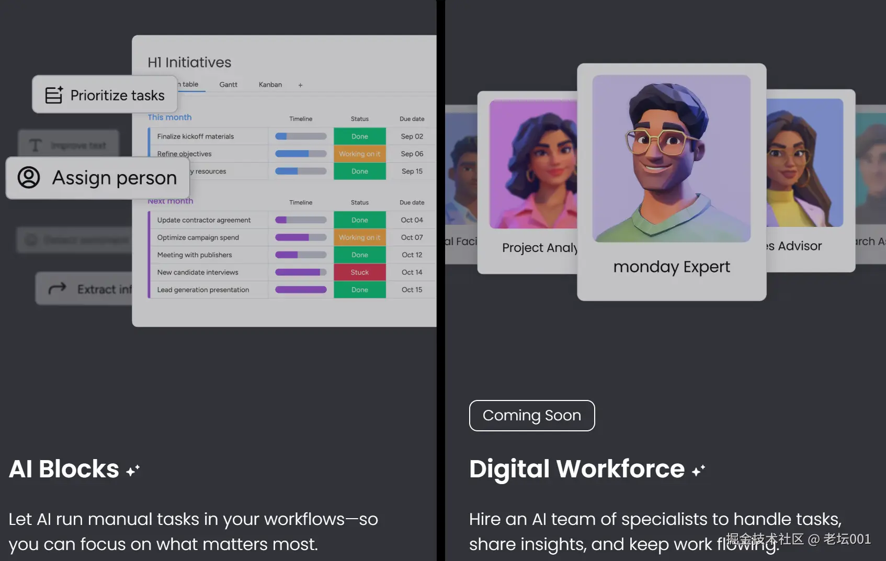This screenshot has width=886, height=561.
Task: Add a new board view with plus
Action: click(x=300, y=85)
